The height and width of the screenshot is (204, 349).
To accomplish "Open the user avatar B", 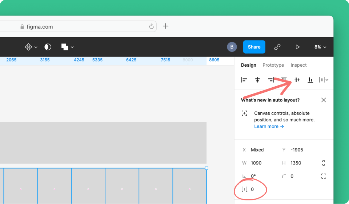I will click(232, 47).
